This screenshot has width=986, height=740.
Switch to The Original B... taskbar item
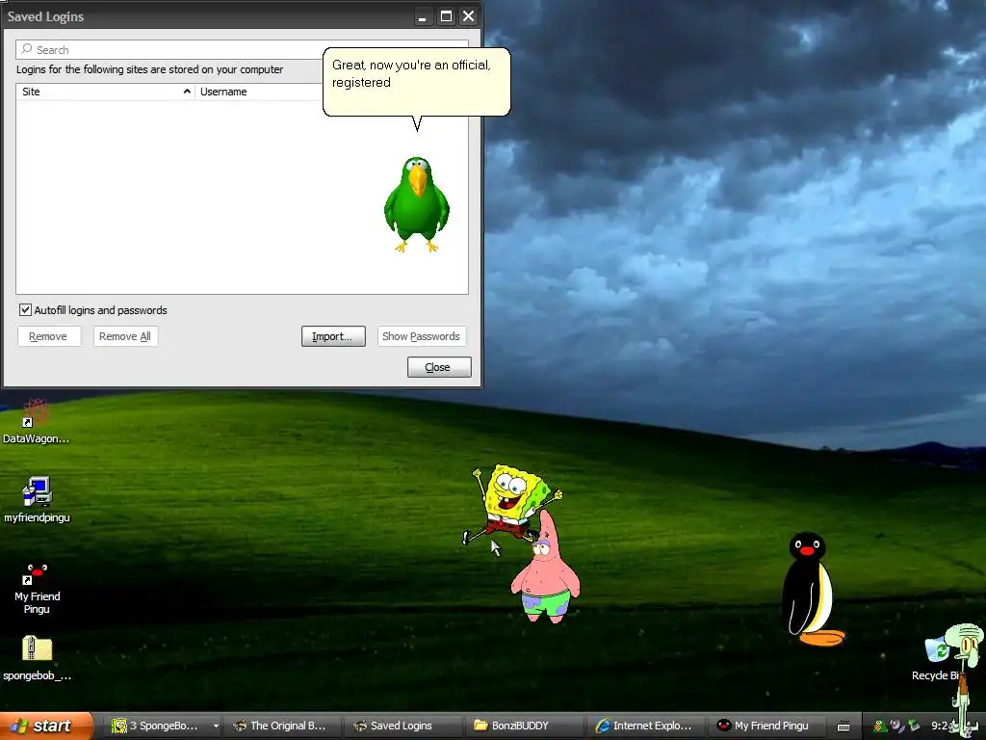pyautogui.click(x=282, y=726)
